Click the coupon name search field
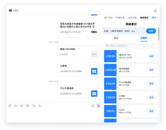Screen dimensions: 166x130 130,46
